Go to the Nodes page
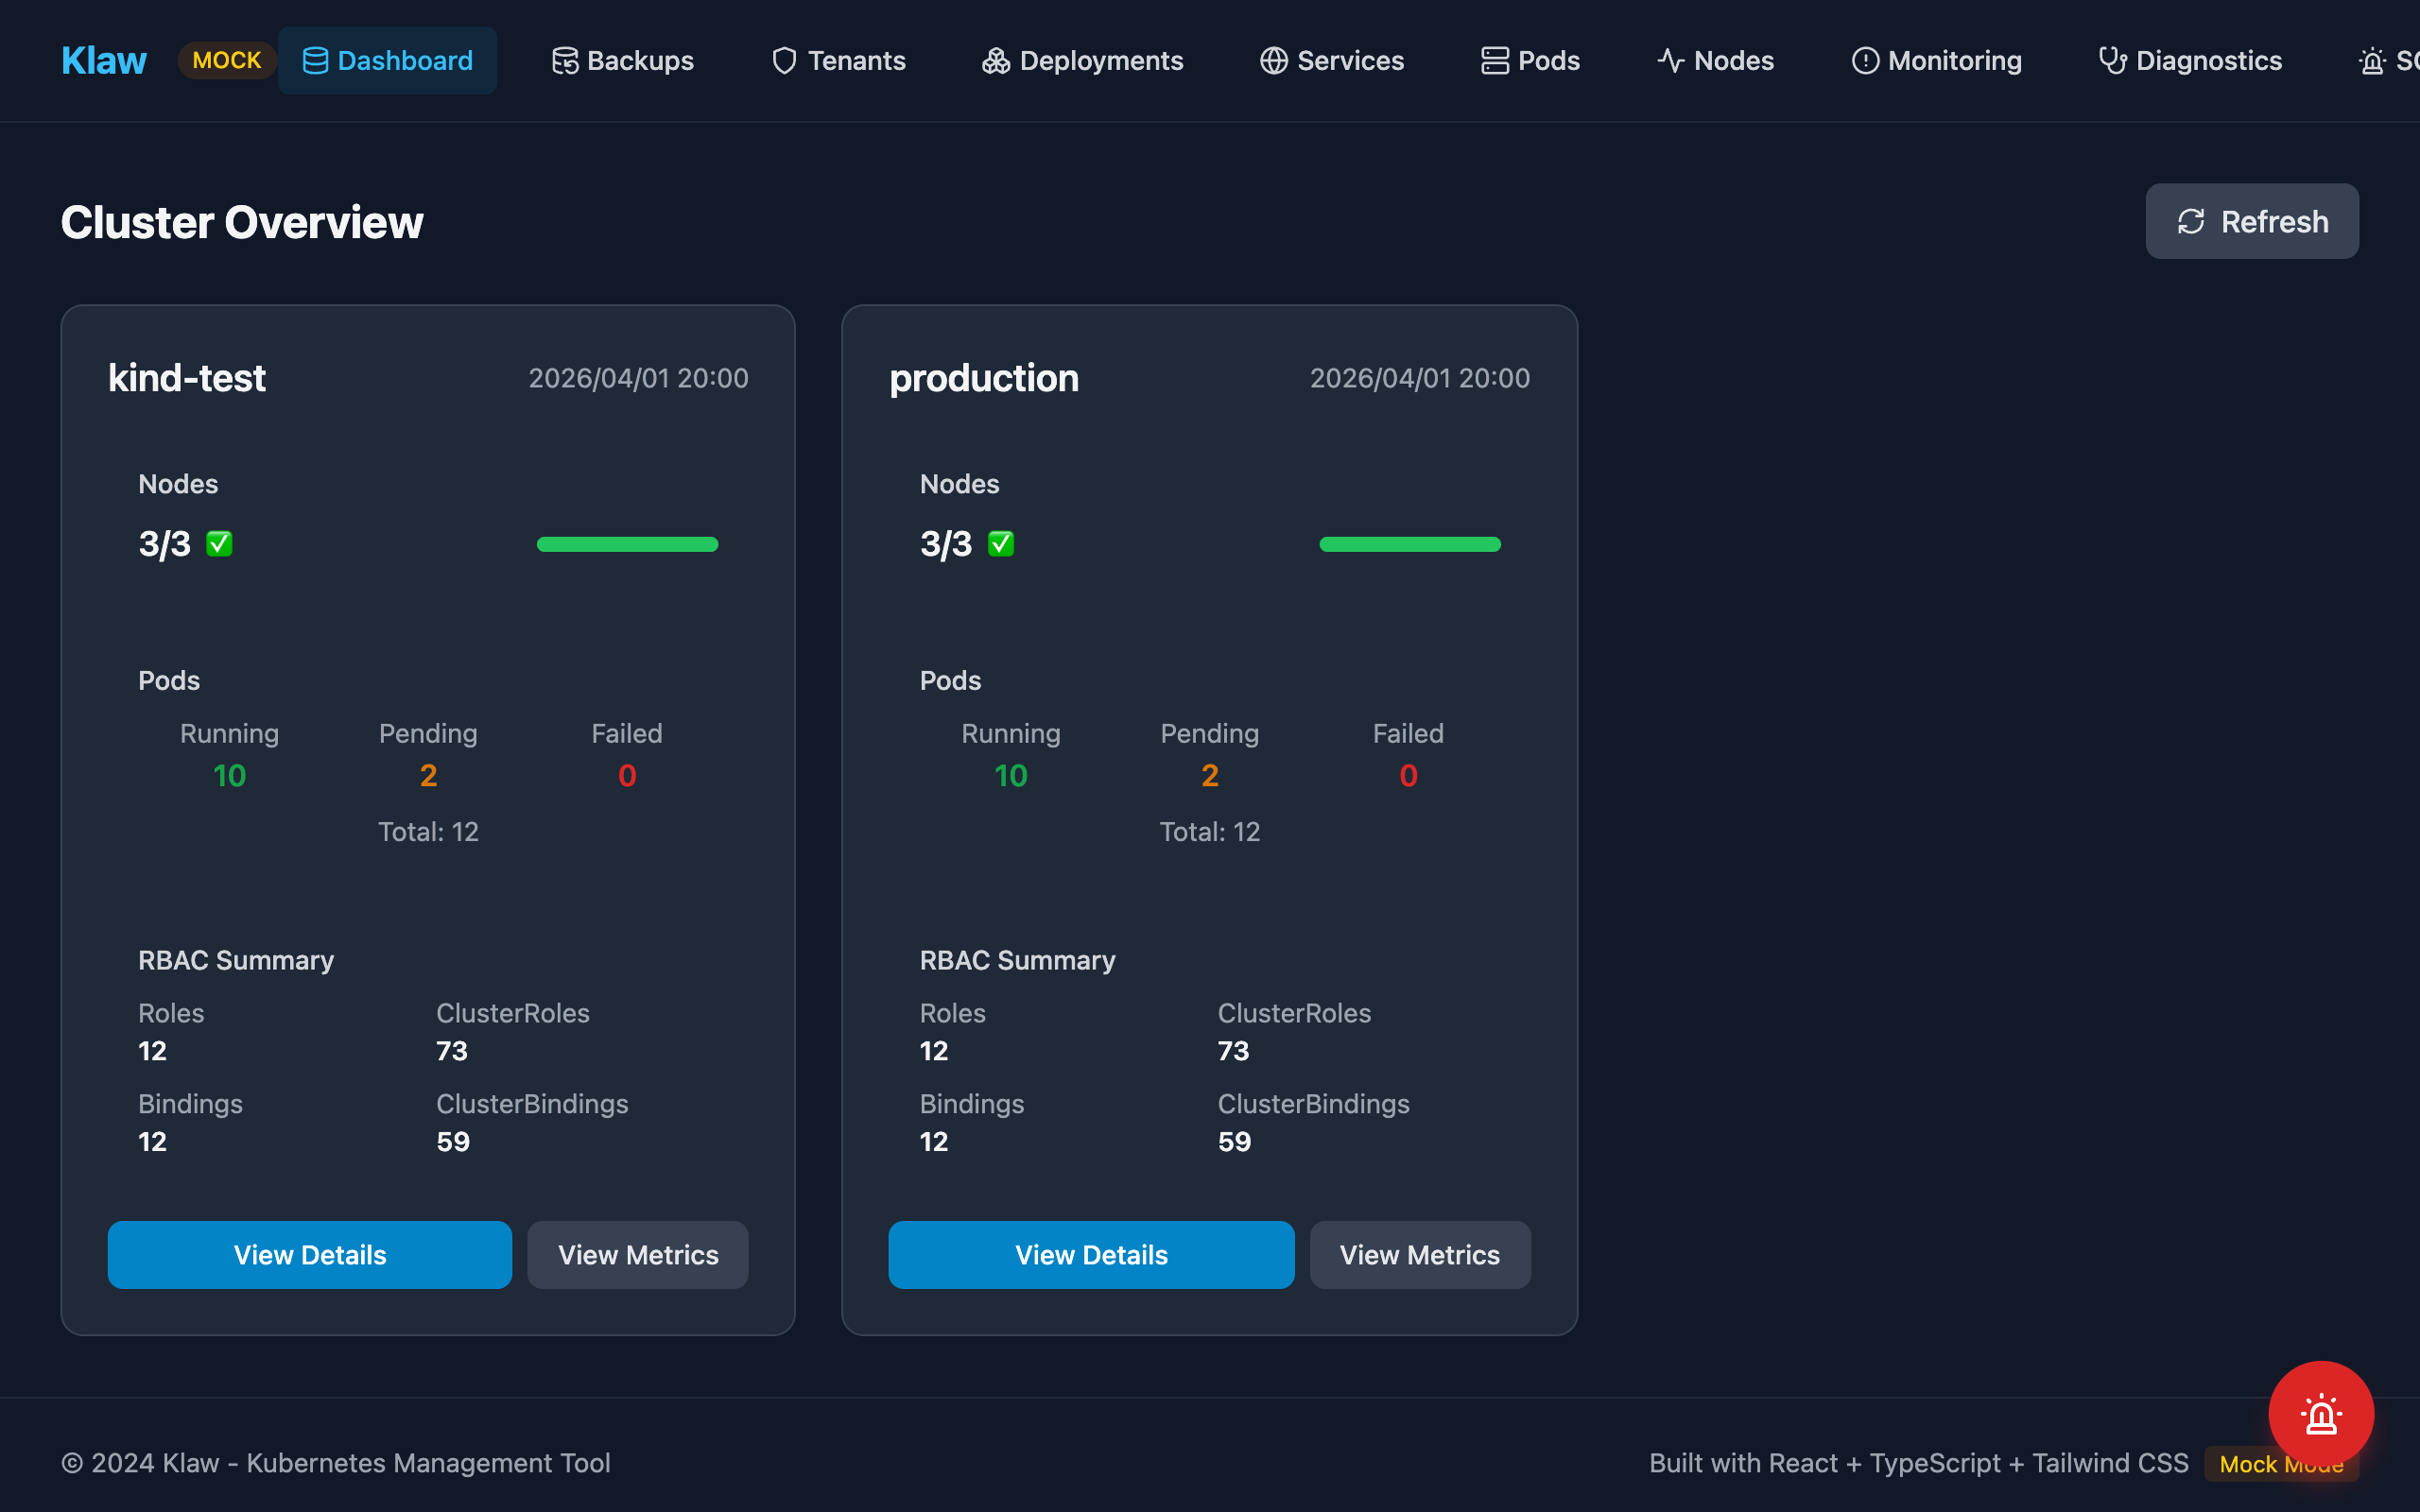The height and width of the screenshot is (1512, 2420). pyautogui.click(x=1715, y=61)
